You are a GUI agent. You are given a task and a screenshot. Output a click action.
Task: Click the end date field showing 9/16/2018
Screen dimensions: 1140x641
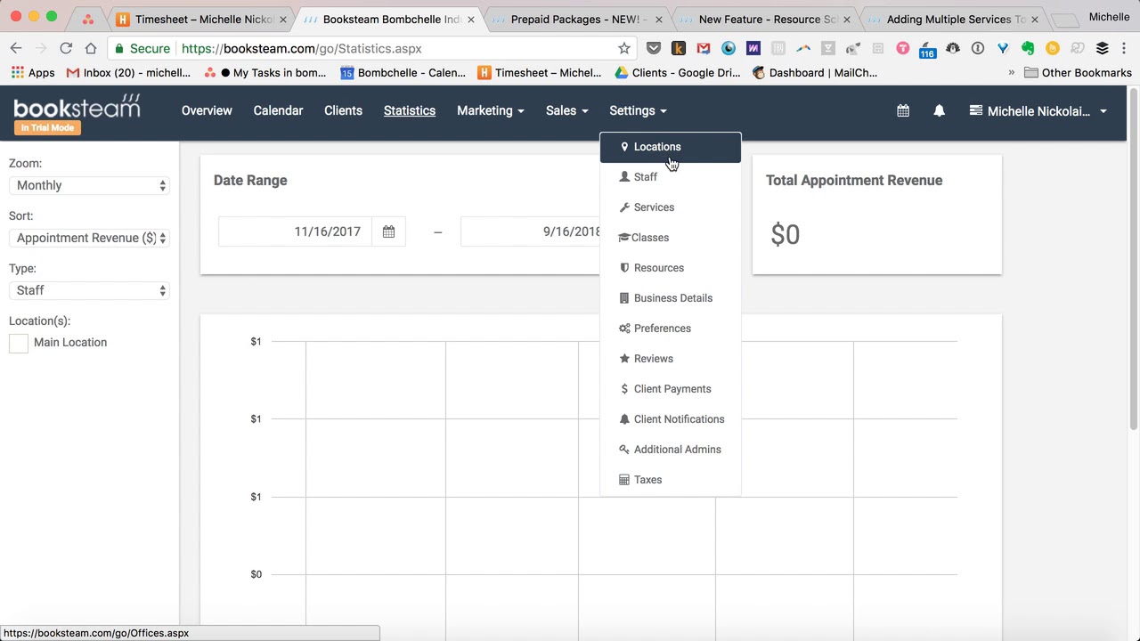(531, 231)
